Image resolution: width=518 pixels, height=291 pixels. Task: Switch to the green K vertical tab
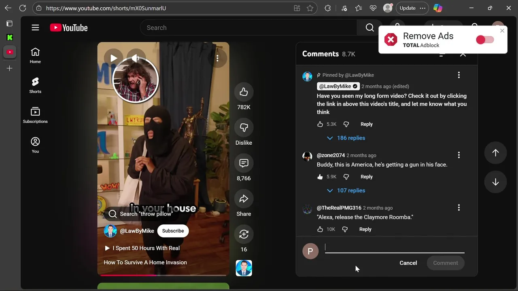coord(10,37)
